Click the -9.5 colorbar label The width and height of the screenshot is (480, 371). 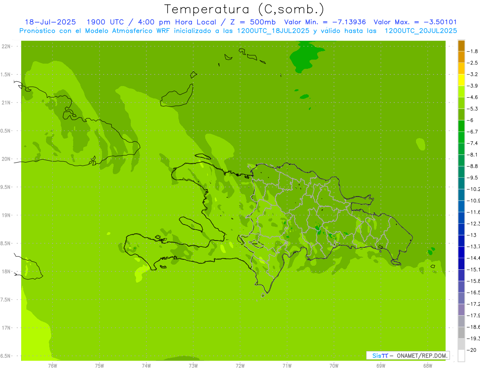[x=472, y=178]
